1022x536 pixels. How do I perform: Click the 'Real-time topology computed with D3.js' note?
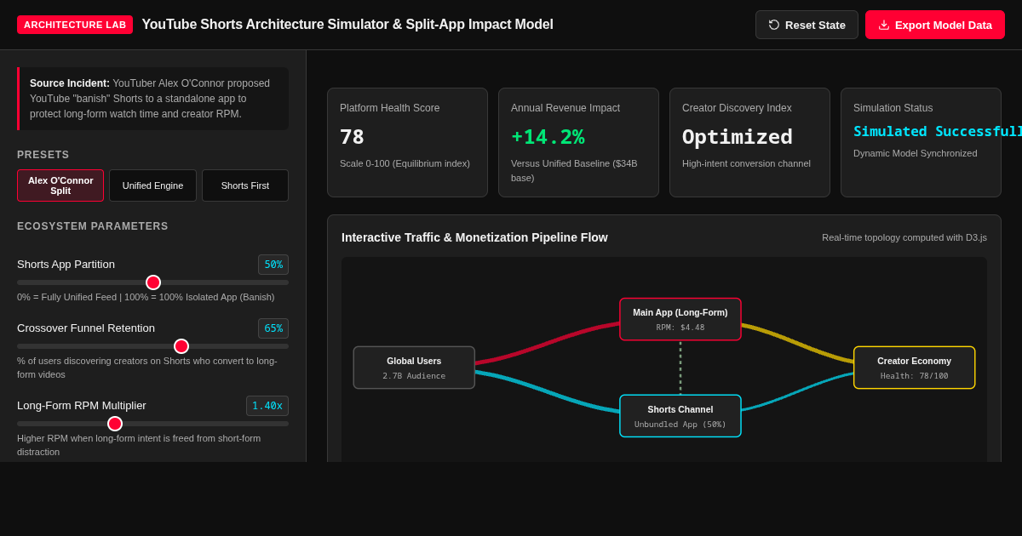coord(904,237)
